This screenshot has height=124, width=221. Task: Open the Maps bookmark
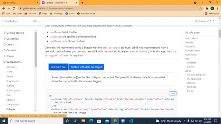[x=43, y=13]
